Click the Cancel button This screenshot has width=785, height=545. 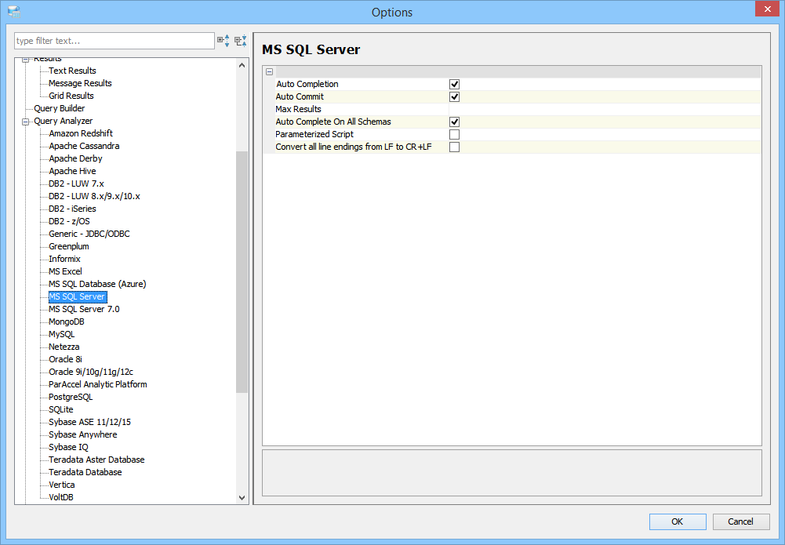[x=740, y=521]
